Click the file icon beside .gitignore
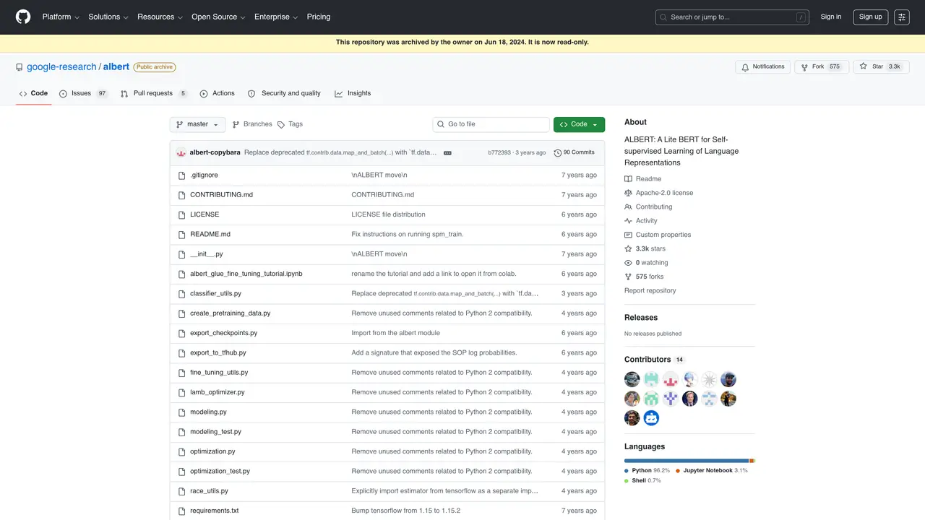Viewport: 925px width, 520px height. click(x=182, y=175)
